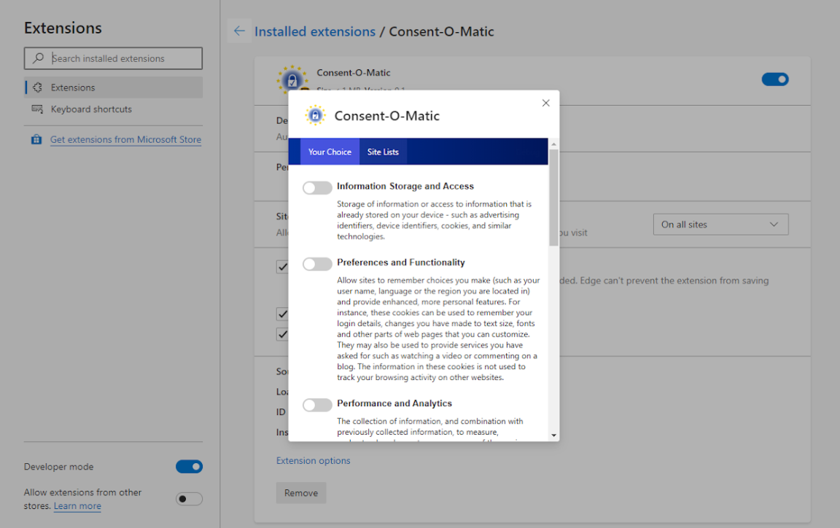
Task: Disable Developer mode
Action: [189, 466]
